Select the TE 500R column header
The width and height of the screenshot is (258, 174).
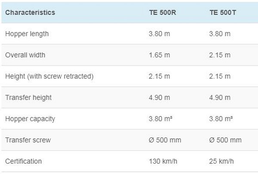click(x=162, y=12)
